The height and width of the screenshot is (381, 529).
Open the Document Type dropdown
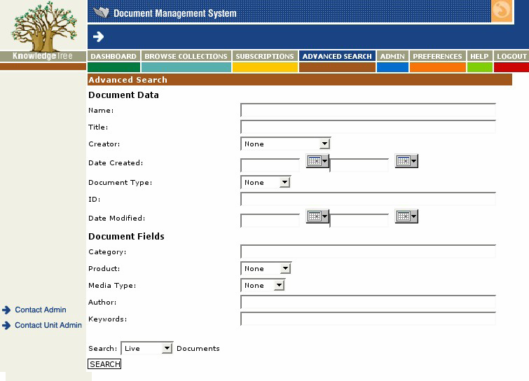266,182
